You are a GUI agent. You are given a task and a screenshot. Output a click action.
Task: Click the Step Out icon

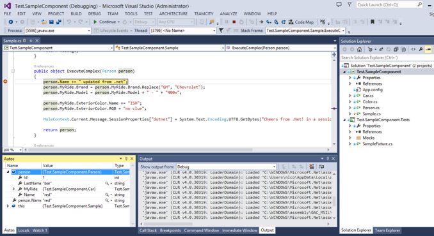pyautogui.click(x=284, y=22)
